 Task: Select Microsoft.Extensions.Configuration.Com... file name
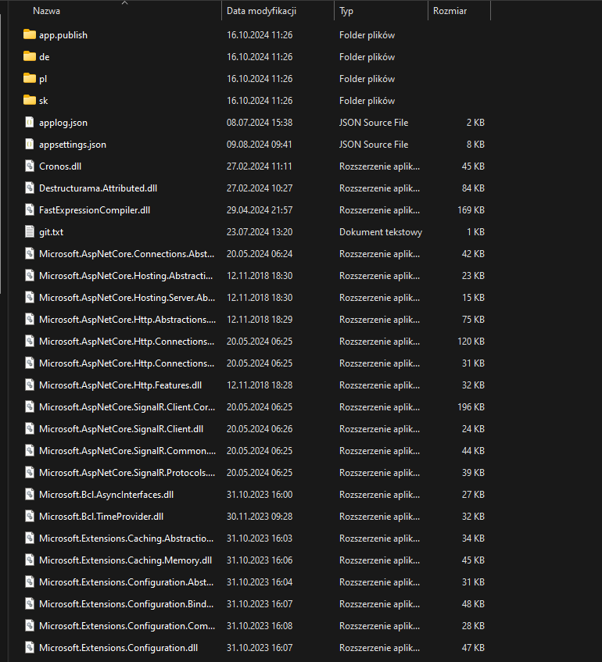click(x=127, y=626)
